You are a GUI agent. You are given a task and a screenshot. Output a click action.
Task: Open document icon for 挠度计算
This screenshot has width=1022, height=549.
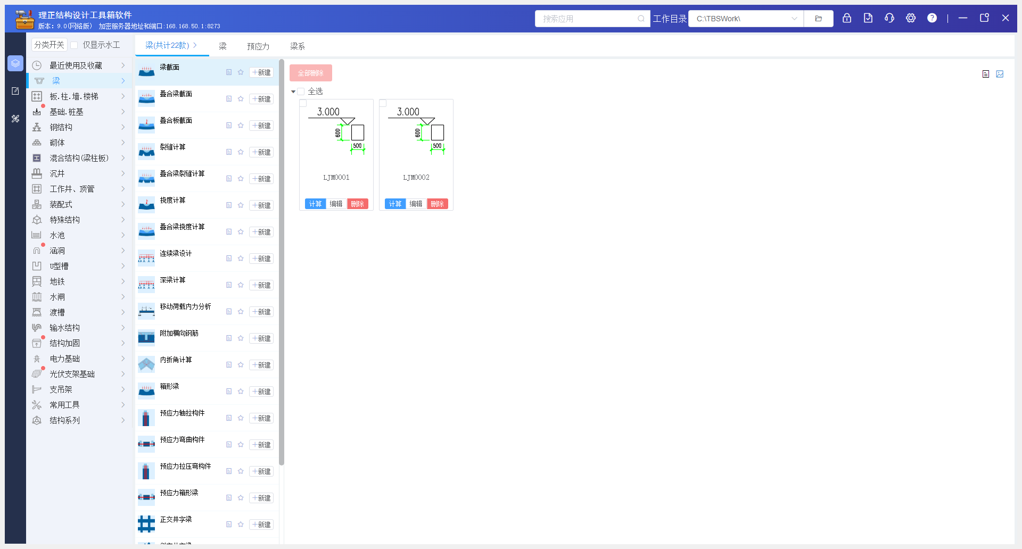click(229, 205)
